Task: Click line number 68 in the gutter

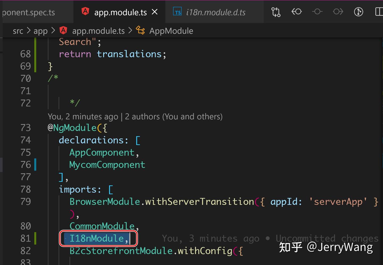Action: coord(26,54)
